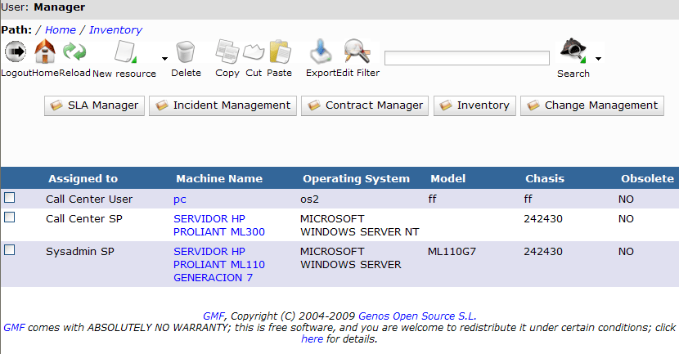Reload the page with green arrows icon
Screen dimensions: 679x354
[74, 51]
